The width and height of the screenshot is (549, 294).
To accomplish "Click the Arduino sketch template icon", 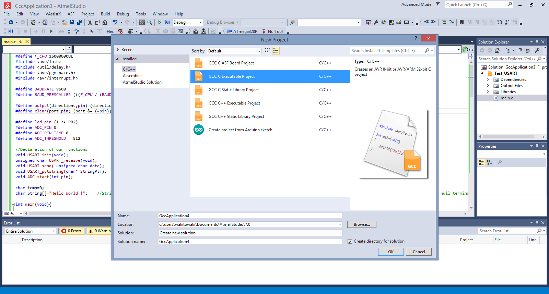I will tap(199, 130).
